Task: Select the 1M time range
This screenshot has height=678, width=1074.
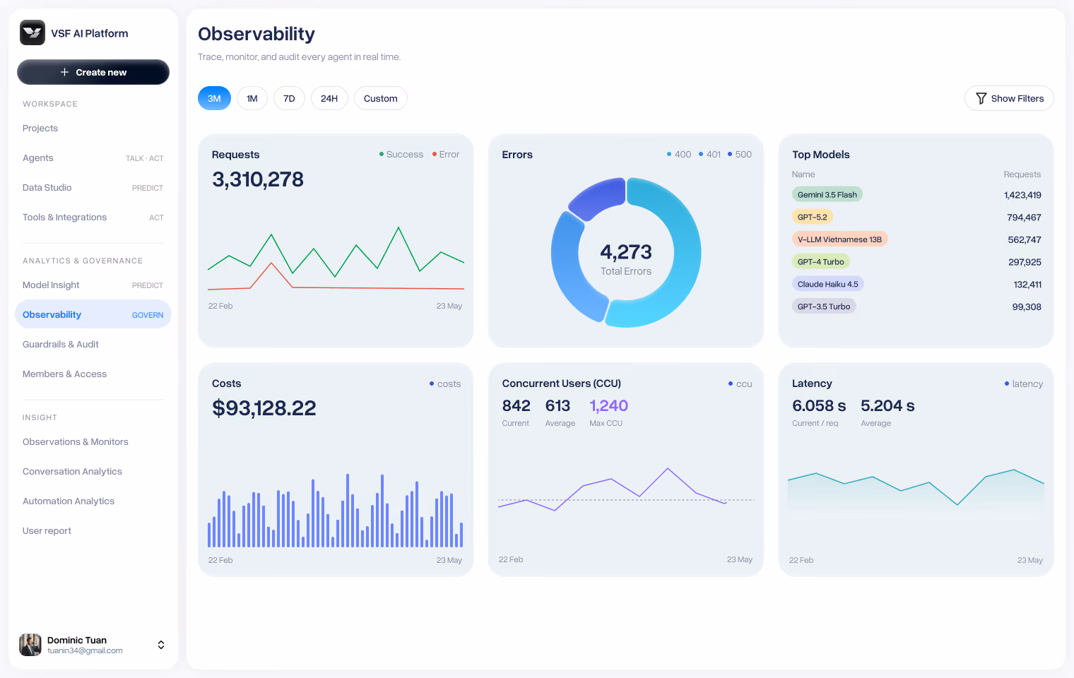Action: [x=252, y=98]
